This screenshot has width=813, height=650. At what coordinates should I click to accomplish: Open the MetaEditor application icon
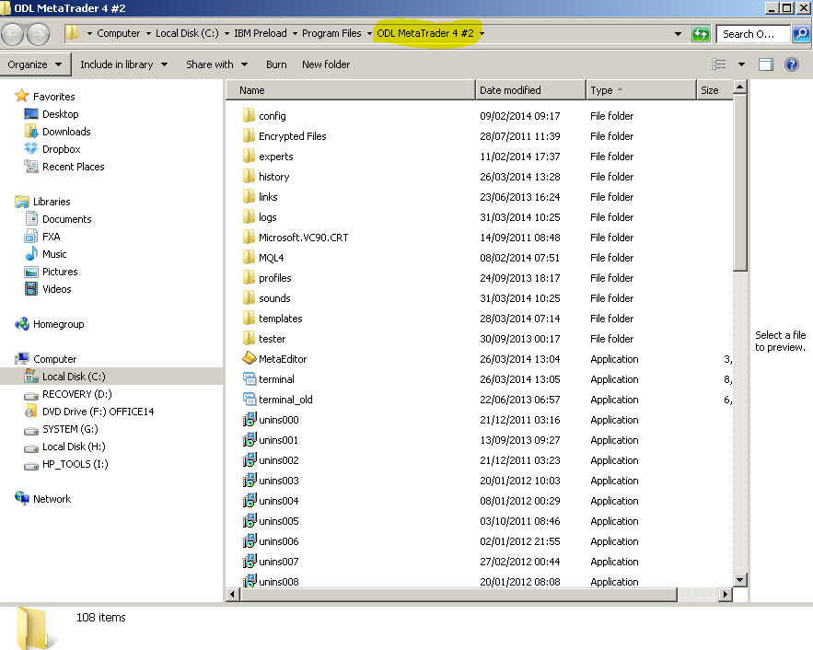(x=249, y=359)
